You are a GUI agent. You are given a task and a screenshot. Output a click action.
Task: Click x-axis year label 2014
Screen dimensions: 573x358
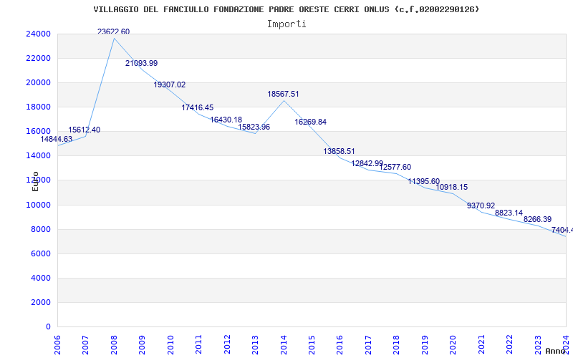(284, 344)
